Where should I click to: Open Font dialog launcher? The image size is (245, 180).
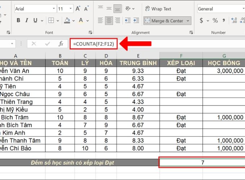tap(90, 32)
